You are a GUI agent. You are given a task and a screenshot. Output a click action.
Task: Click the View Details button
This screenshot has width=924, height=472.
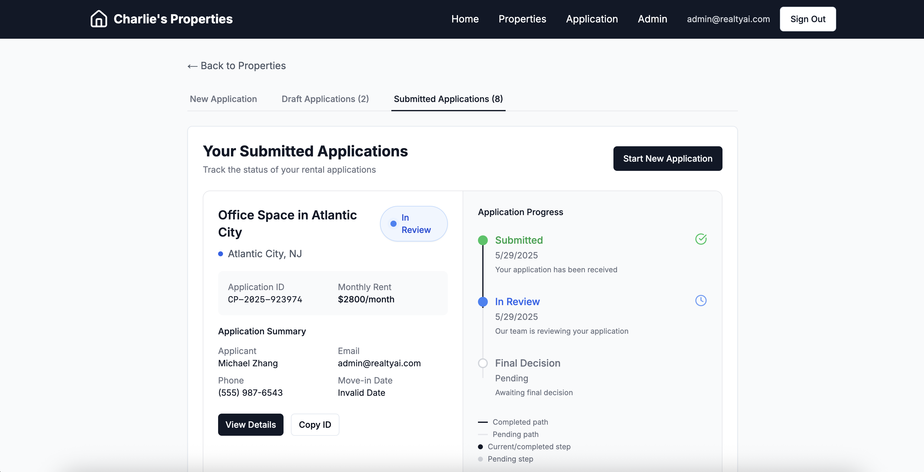pyautogui.click(x=250, y=425)
